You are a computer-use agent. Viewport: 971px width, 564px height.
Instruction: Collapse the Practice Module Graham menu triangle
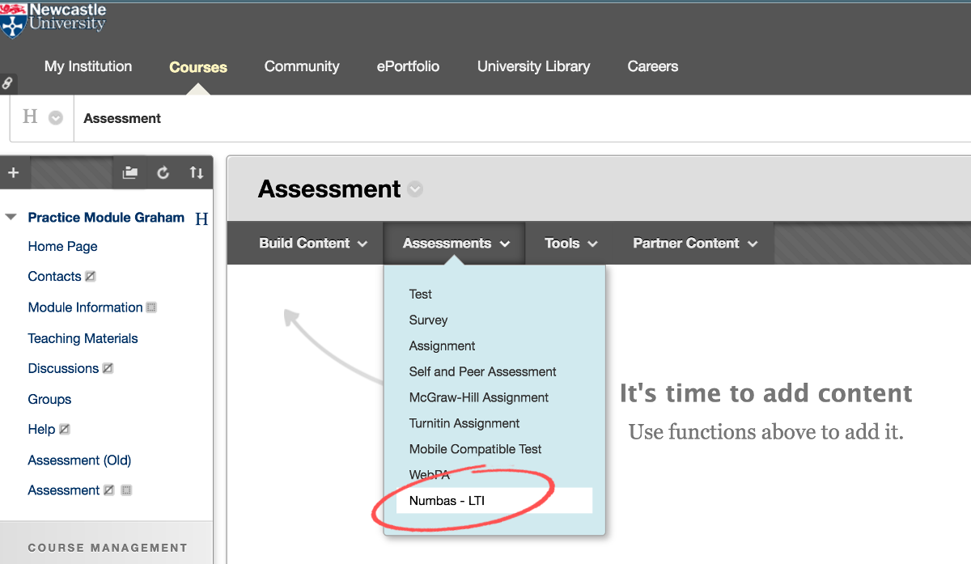[11, 218]
